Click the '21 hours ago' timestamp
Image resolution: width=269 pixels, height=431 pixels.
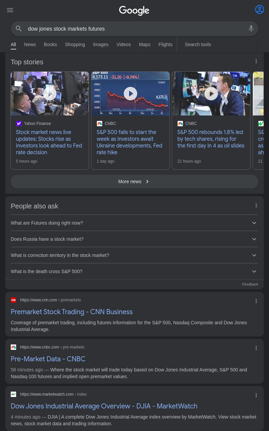click(x=189, y=161)
